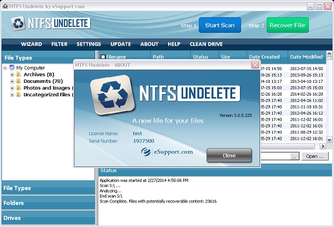
Task: Click the NTFS Undelete recycle logo in header
Action: coord(18,23)
